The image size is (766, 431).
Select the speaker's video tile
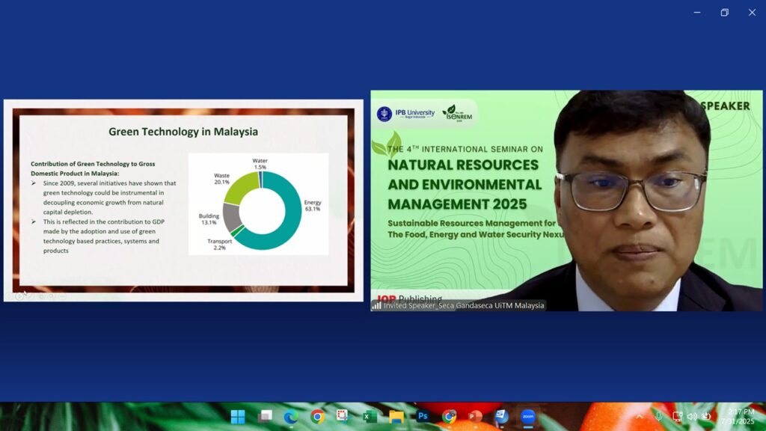pos(566,200)
